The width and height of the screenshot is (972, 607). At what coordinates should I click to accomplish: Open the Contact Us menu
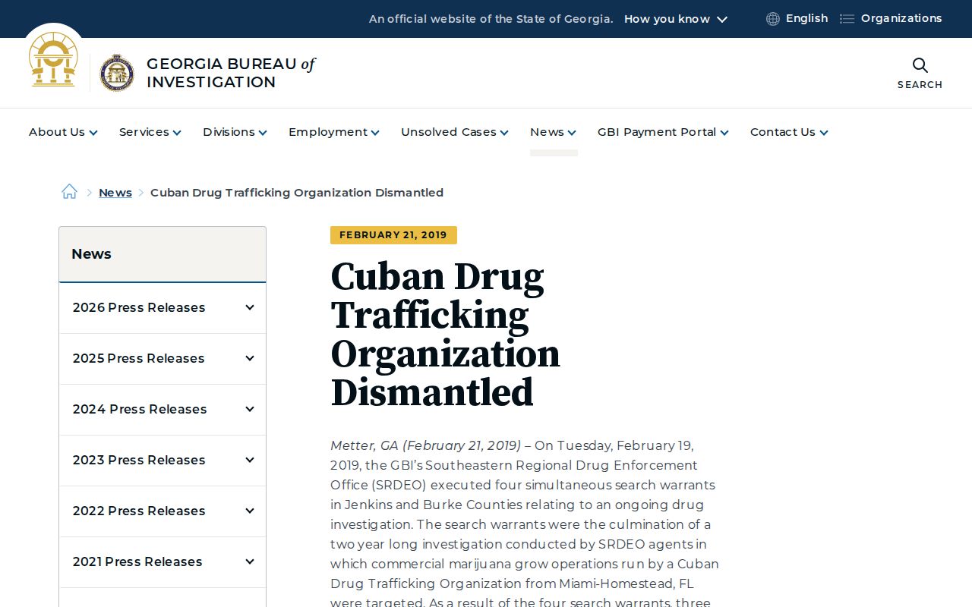(x=789, y=132)
